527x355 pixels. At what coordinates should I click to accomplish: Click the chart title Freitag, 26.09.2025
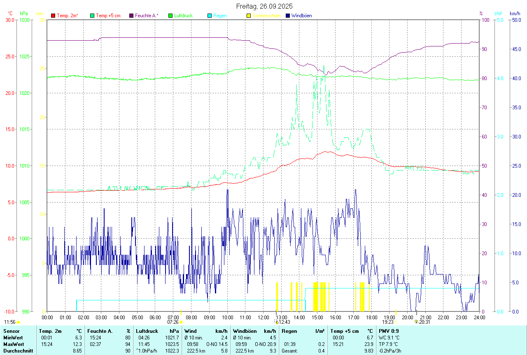264,6
